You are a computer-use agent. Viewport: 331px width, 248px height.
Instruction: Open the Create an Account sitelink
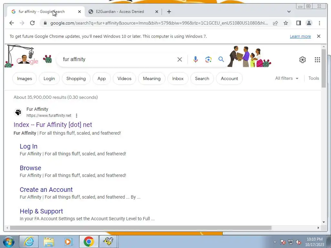pyautogui.click(x=46, y=190)
